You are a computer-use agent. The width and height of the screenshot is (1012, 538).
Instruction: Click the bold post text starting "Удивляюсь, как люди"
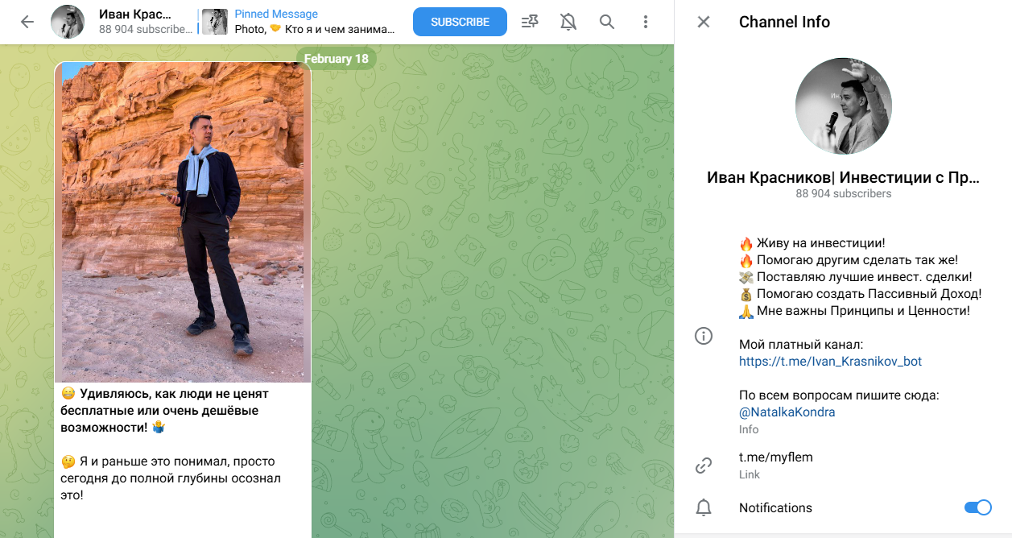click(x=165, y=411)
